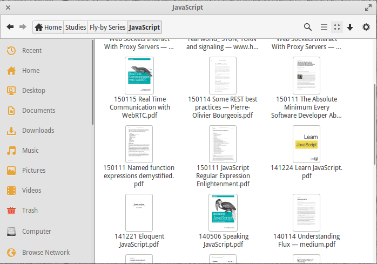Click the Browse Network globe icon

[x=11, y=253]
